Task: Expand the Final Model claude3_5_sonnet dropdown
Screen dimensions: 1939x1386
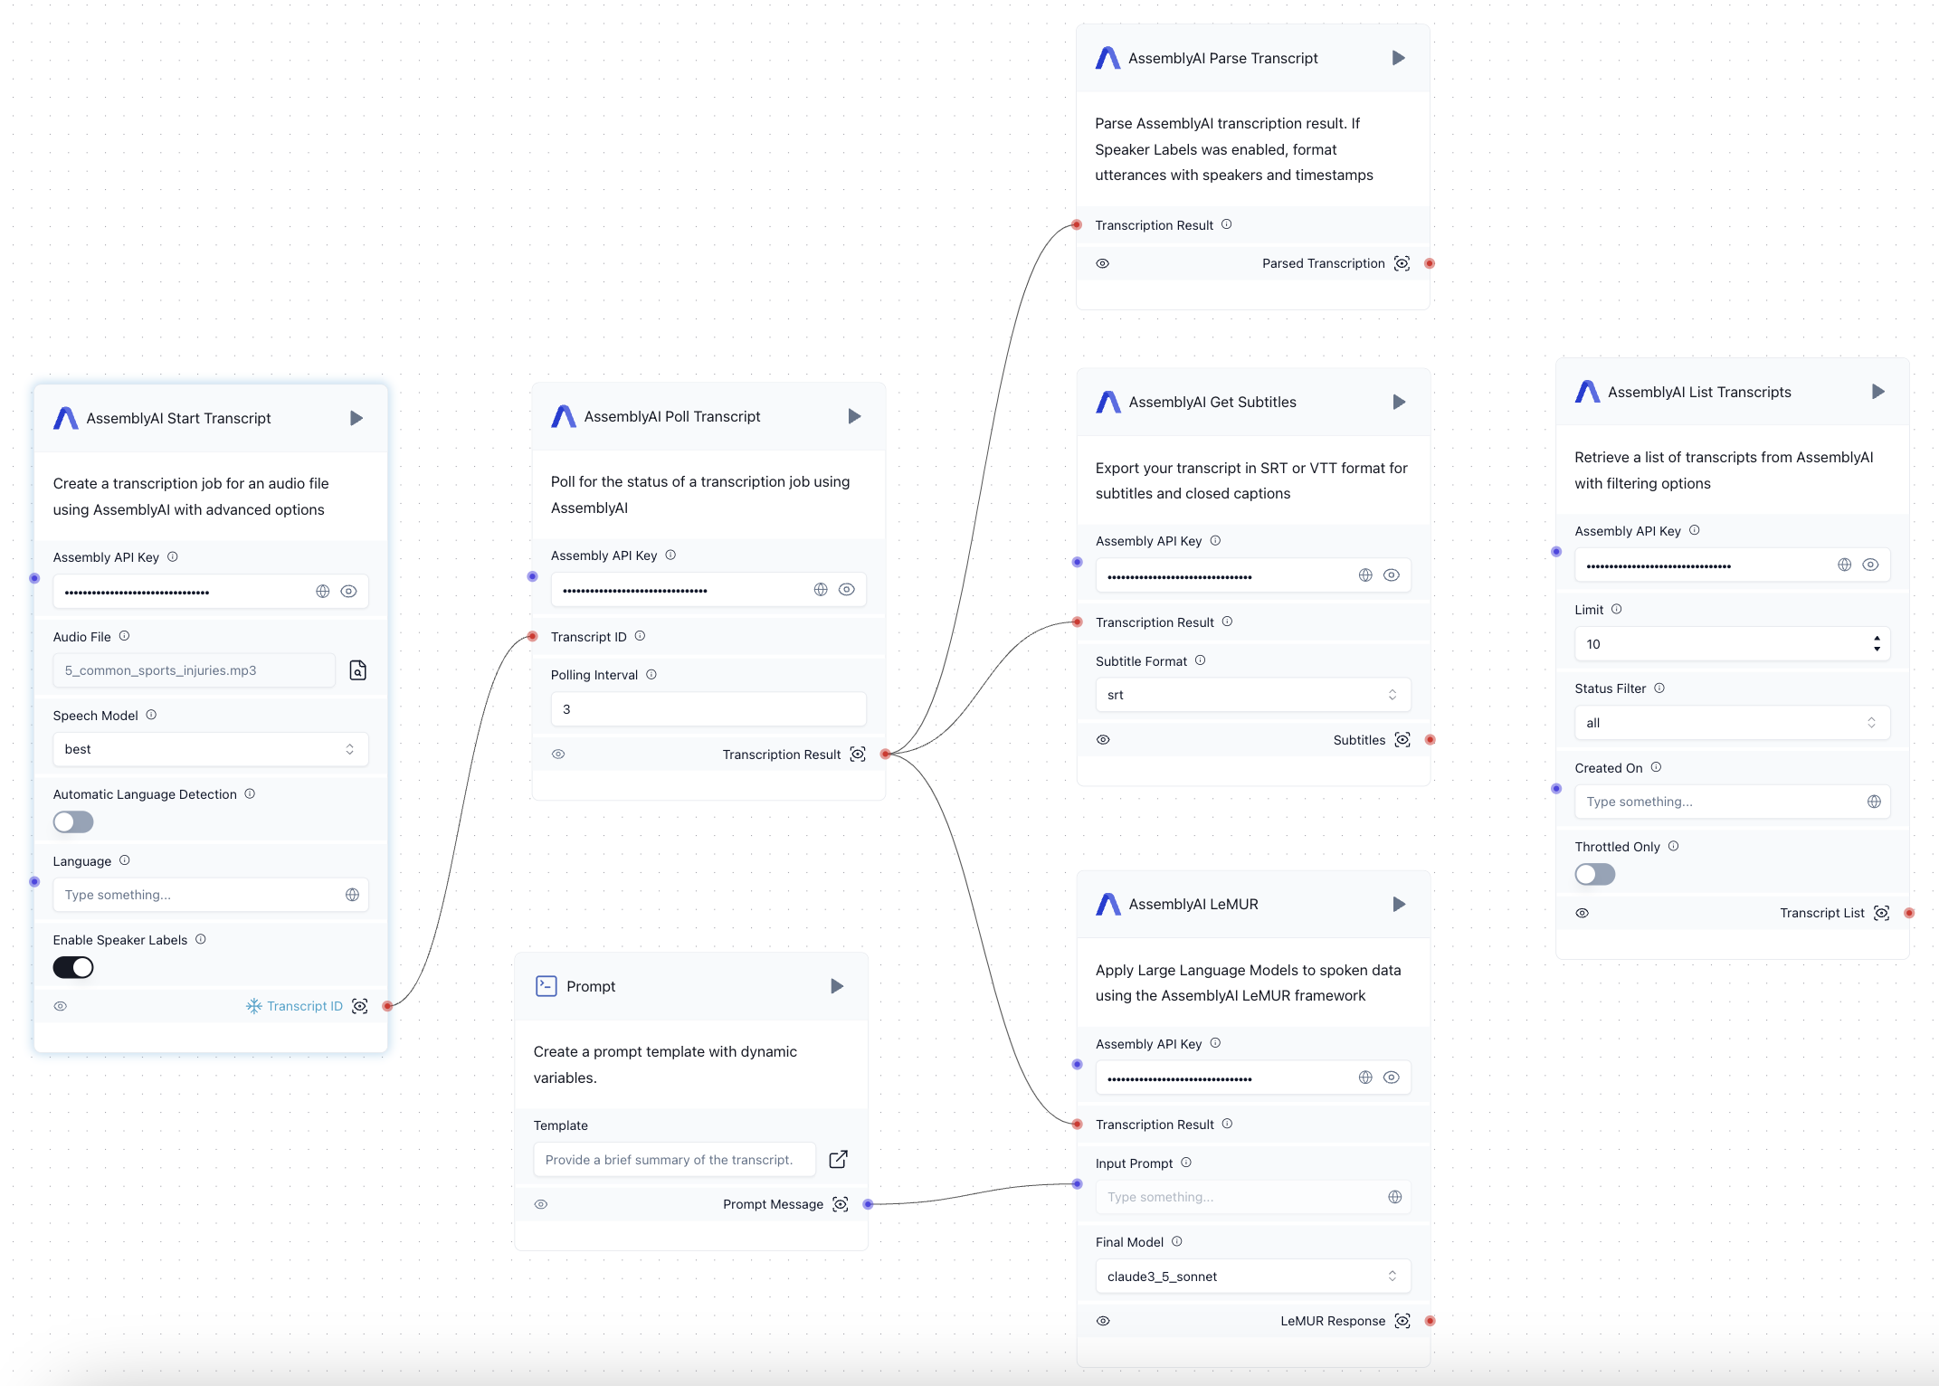Action: [x=1252, y=1276]
